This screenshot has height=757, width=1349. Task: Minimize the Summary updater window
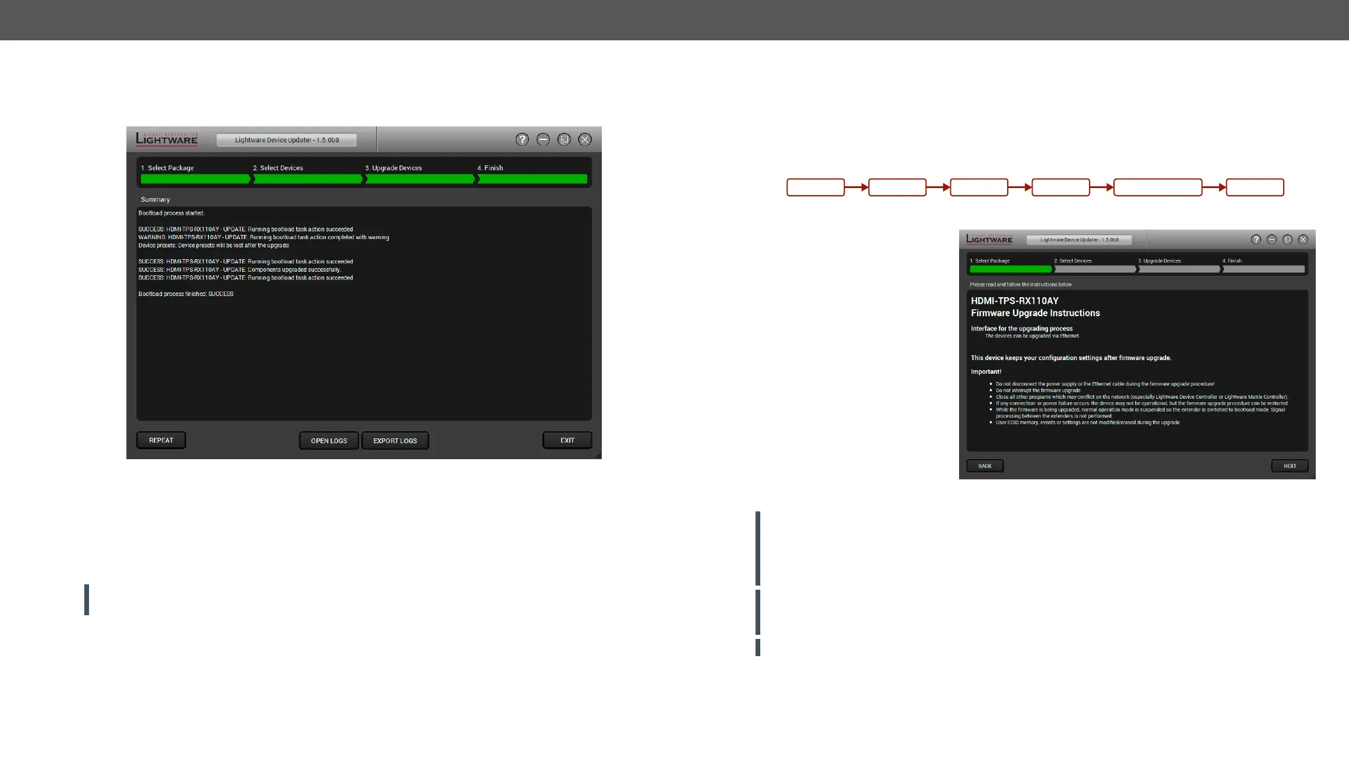coord(543,139)
